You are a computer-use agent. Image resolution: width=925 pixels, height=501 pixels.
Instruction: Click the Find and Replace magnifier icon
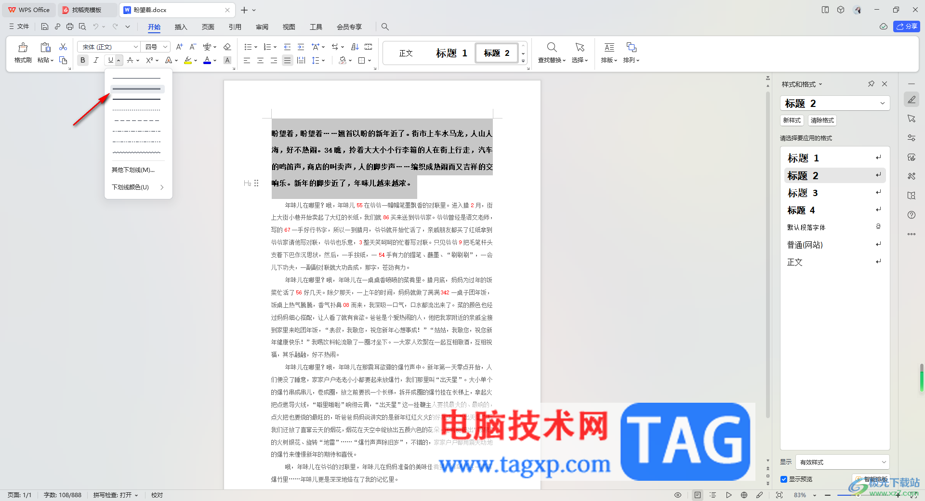coord(552,47)
